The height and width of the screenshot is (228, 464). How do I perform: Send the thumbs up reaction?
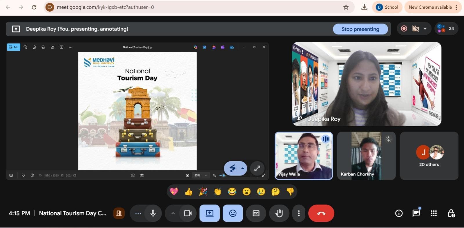pyautogui.click(x=188, y=191)
